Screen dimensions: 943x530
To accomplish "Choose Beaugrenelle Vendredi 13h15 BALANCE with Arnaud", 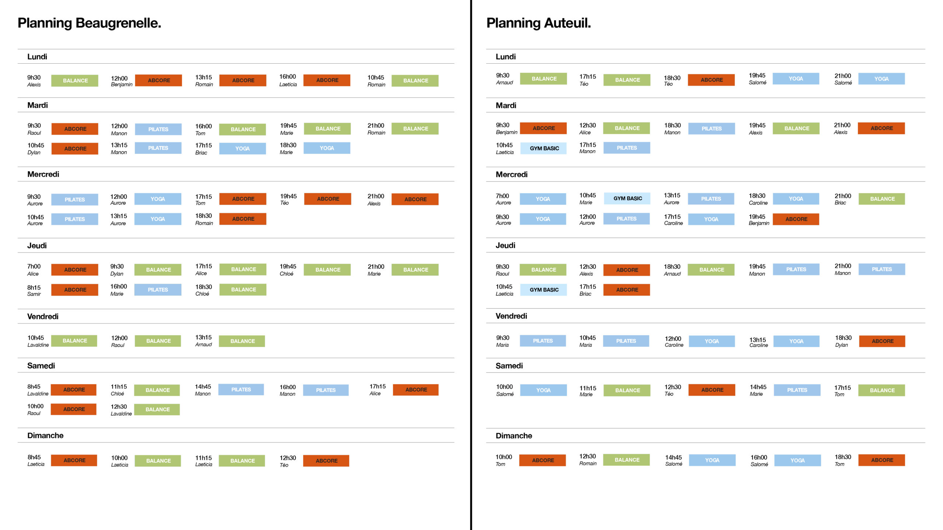I will [242, 341].
